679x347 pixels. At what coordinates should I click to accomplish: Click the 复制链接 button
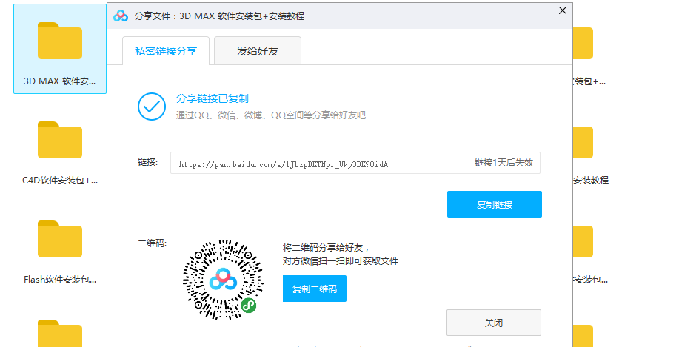tap(495, 204)
